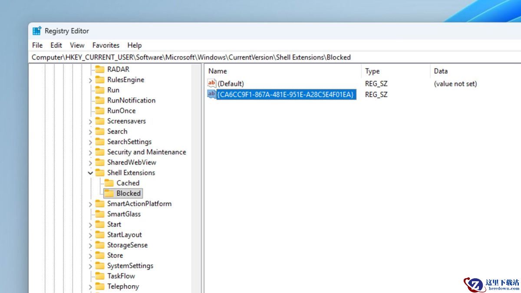Open the View menu
This screenshot has height=293, width=521.
click(x=77, y=45)
